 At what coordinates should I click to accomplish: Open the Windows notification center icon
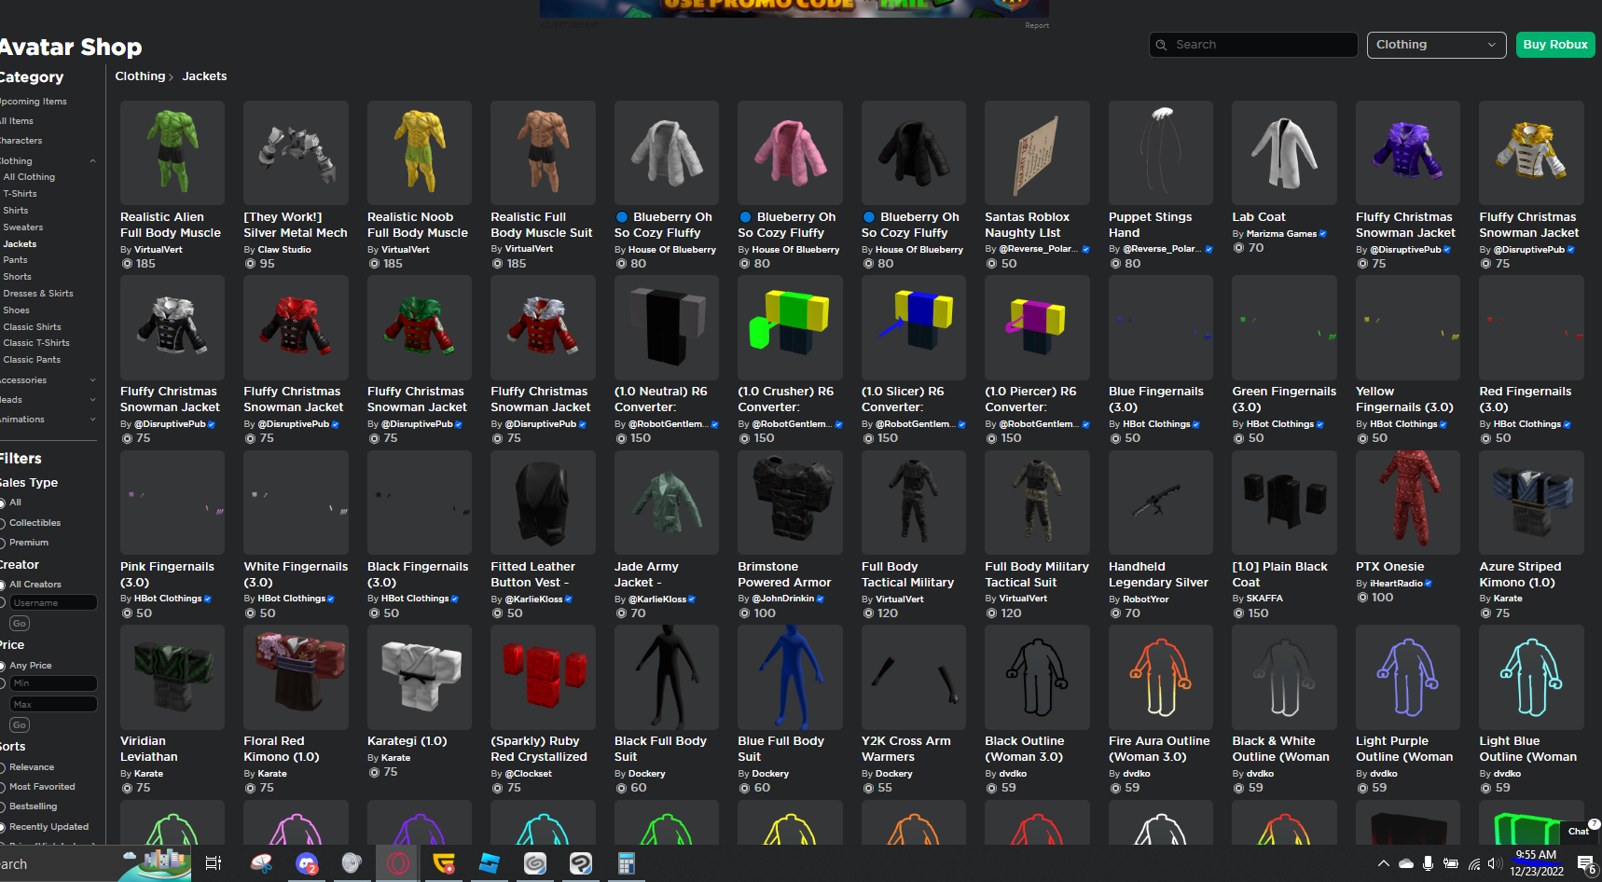[1586, 864]
